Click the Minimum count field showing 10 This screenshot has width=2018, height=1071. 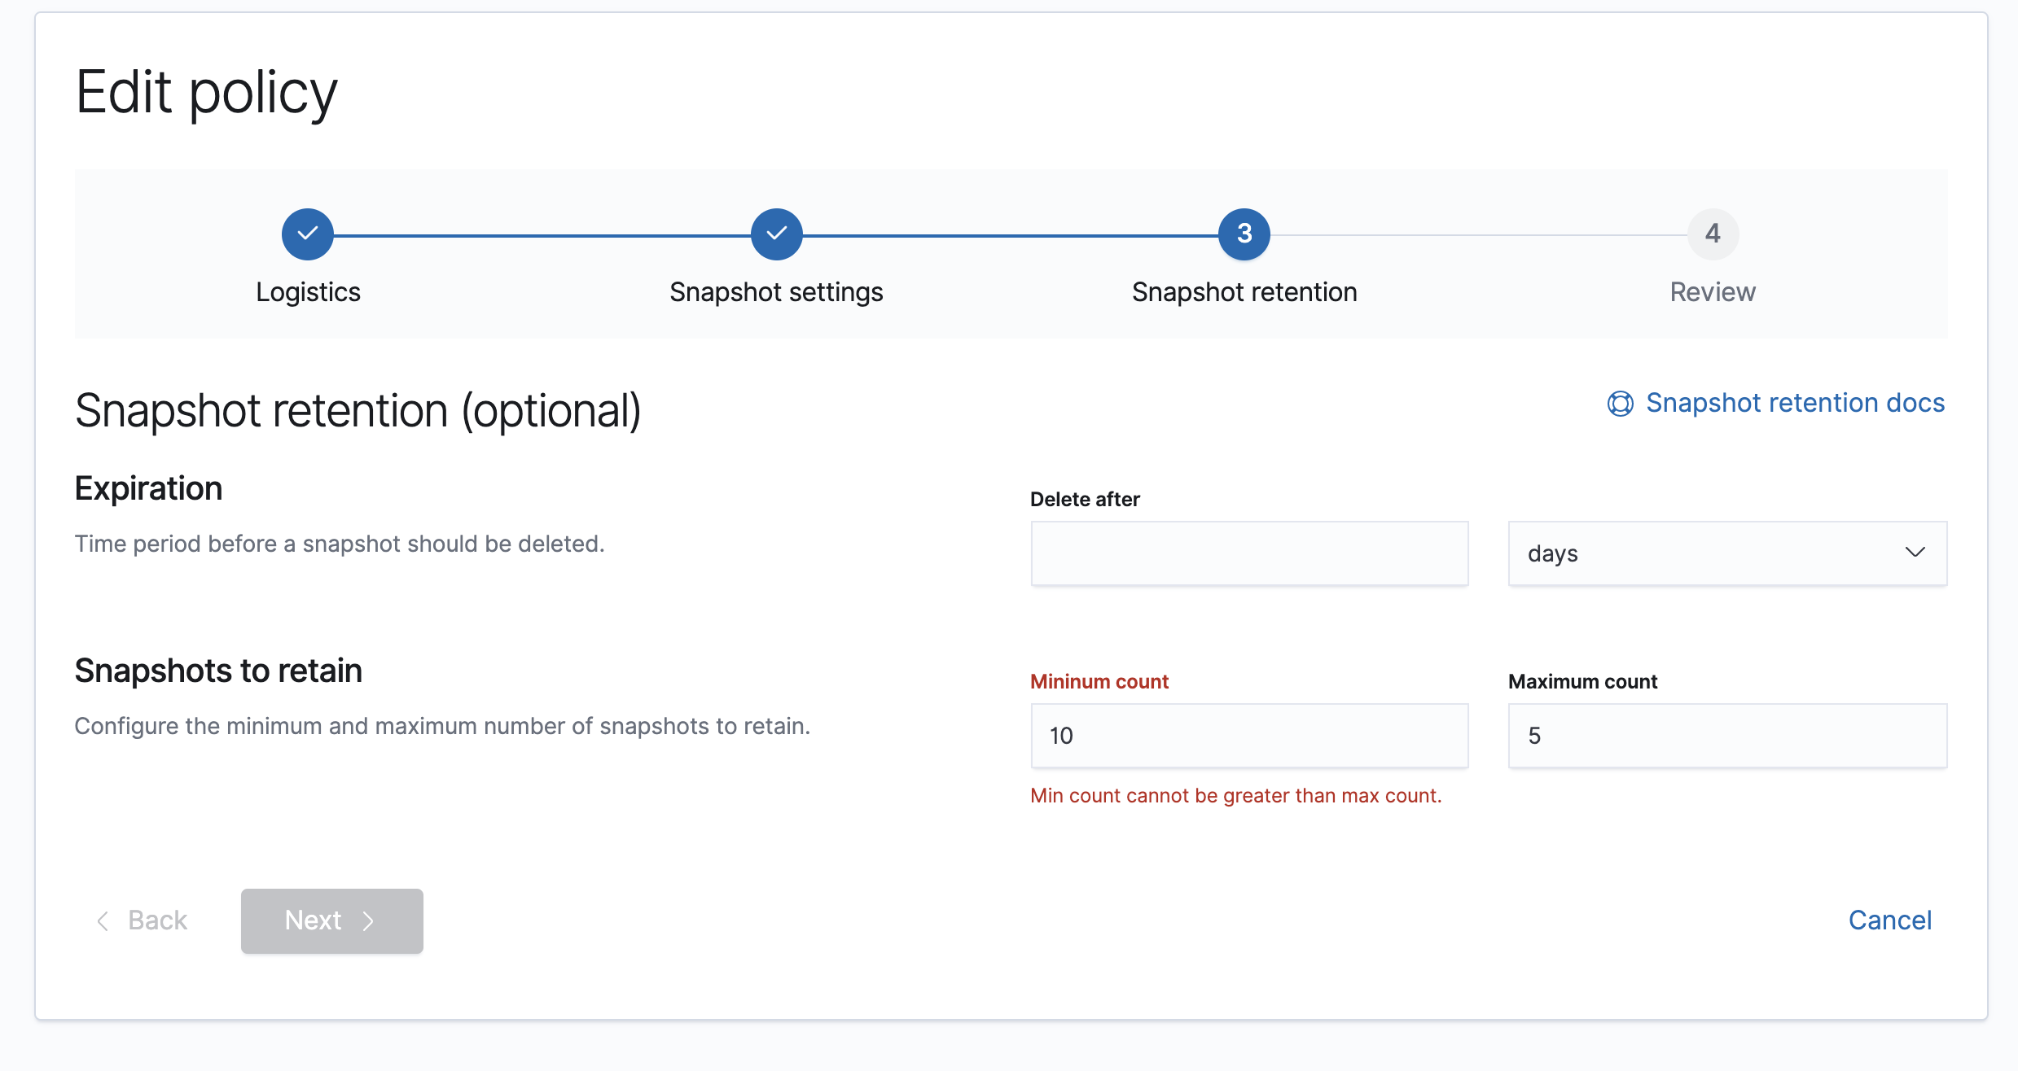1249,736
